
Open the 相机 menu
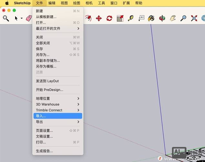tap(89, 3)
